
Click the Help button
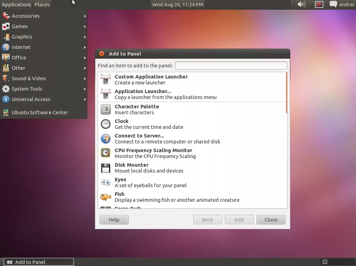(114, 219)
